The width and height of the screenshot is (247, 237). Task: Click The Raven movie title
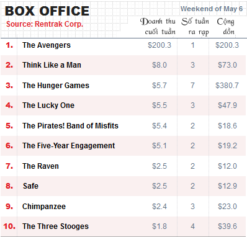pos(40,166)
